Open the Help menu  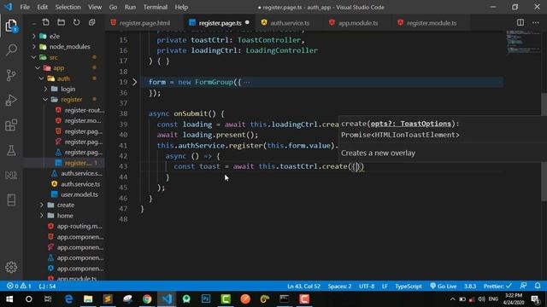[181, 7]
